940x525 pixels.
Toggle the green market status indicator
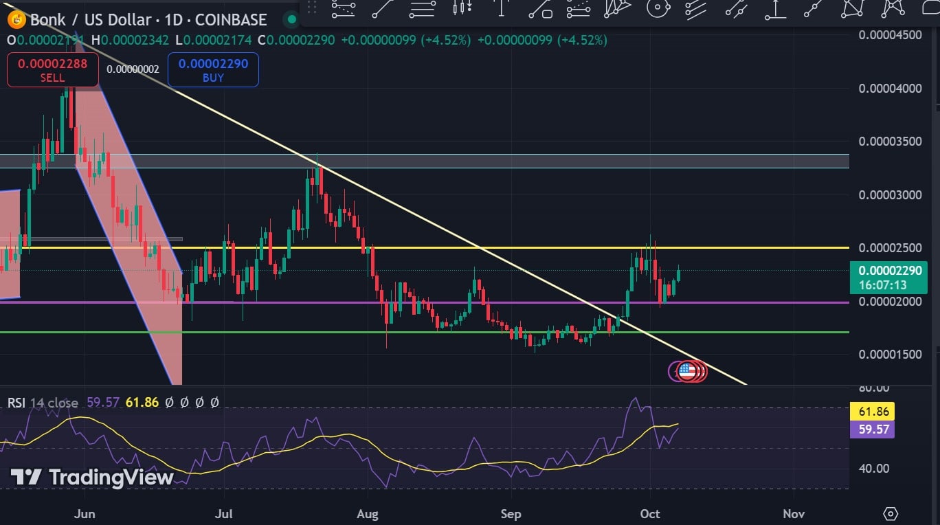(x=292, y=19)
